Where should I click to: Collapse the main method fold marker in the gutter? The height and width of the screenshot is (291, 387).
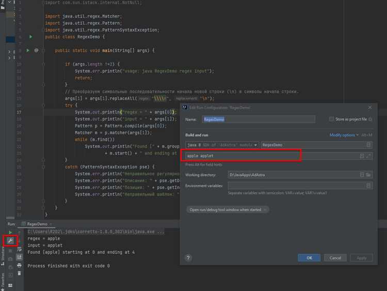43,51
